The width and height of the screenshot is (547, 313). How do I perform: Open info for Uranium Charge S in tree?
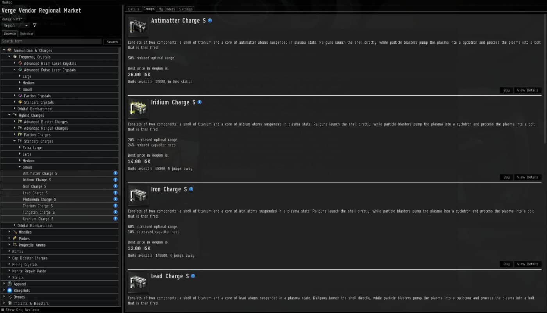click(115, 219)
